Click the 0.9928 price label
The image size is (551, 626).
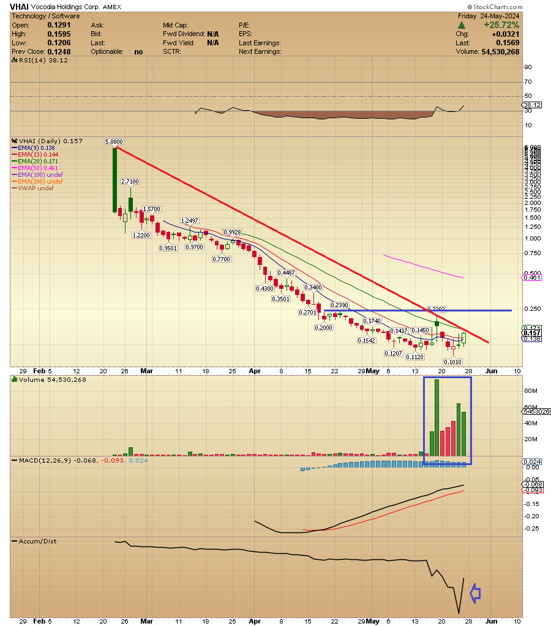tap(232, 232)
